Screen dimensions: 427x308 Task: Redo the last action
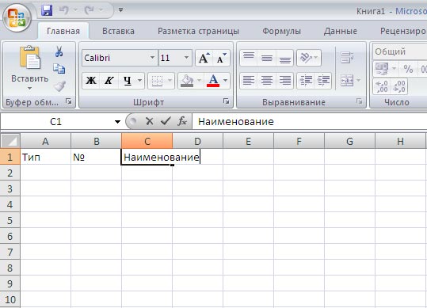pos(89,10)
